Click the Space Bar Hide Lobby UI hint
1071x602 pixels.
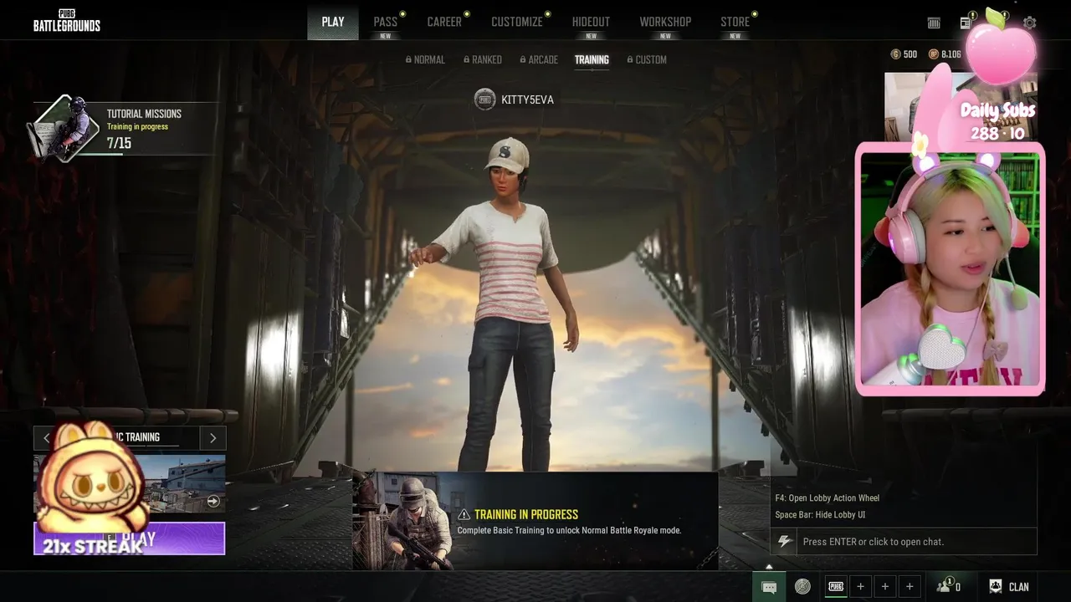pos(820,515)
